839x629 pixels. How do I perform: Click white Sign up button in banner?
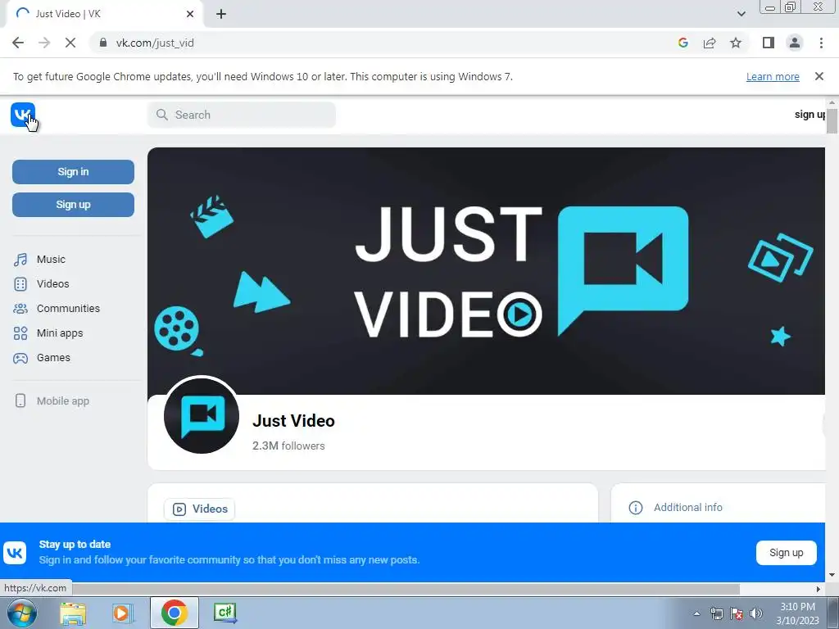tap(786, 553)
